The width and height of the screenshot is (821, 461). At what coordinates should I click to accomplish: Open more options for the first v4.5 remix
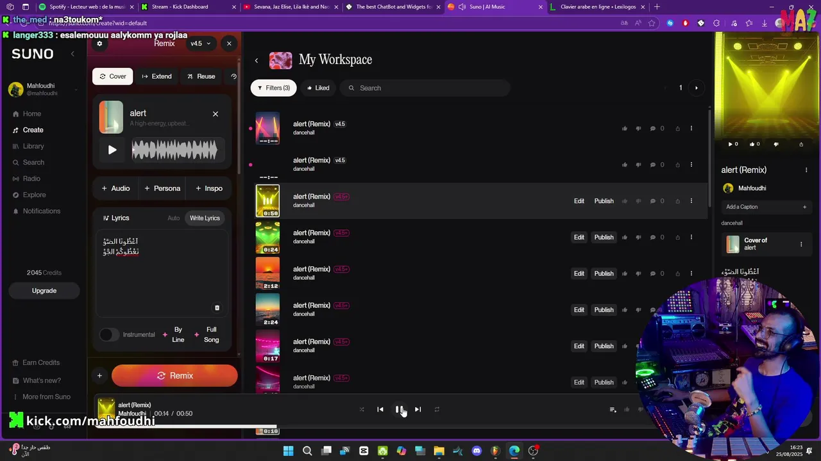pos(691,129)
